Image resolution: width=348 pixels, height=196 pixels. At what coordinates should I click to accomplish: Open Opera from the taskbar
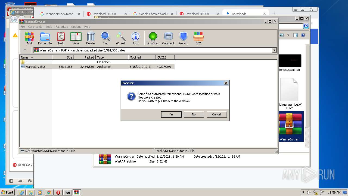click(58, 192)
